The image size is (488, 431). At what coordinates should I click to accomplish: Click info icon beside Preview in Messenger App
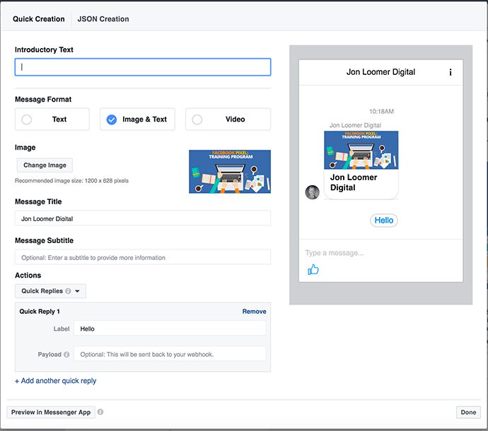pos(100,412)
